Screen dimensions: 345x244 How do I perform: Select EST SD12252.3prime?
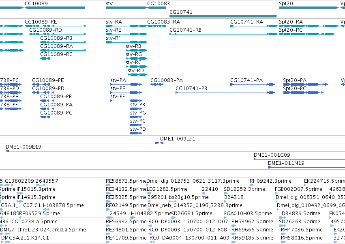pyautogui.click(x=225, y=193)
